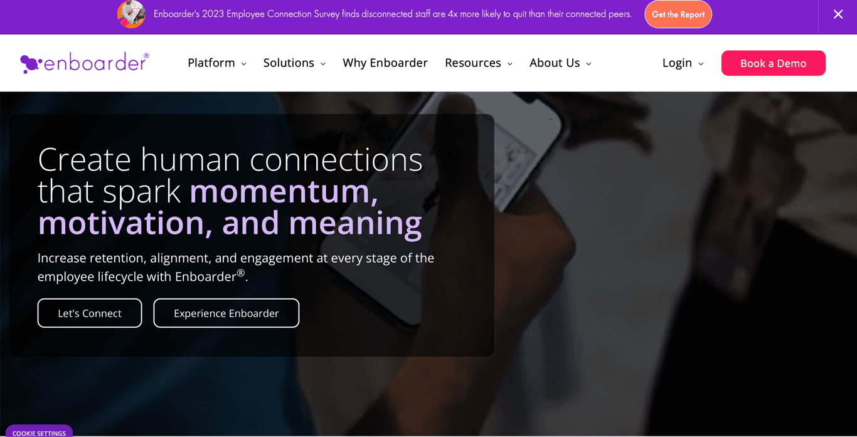Screen dimensions: 857x437
Task: Open Cookie Settings tab
Action: tap(39, 432)
